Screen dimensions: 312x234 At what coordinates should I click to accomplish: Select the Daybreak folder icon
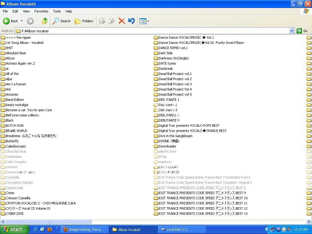(156, 69)
